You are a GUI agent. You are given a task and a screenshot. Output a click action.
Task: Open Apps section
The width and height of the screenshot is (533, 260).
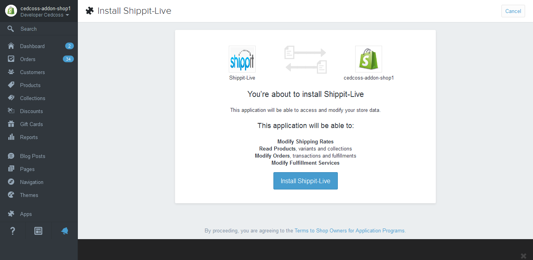pyautogui.click(x=26, y=214)
